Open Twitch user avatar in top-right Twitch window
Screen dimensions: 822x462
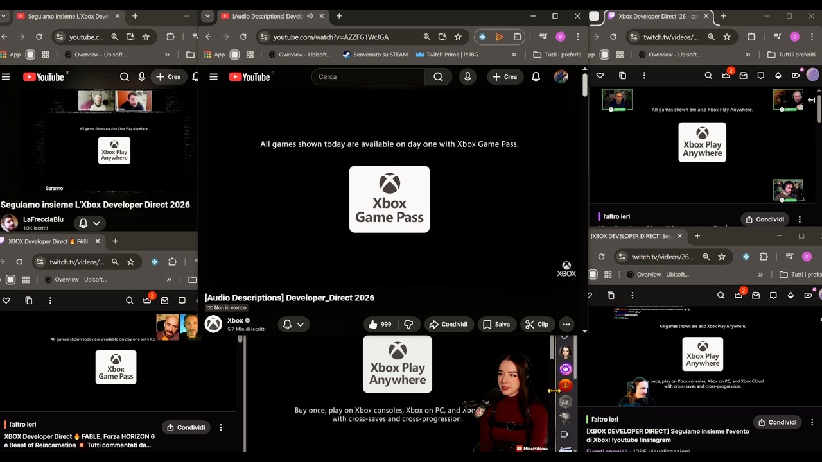click(x=812, y=75)
